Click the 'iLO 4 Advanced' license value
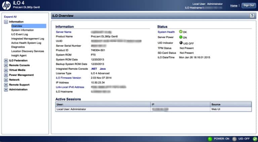258x142 pixels. click(100, 73)
